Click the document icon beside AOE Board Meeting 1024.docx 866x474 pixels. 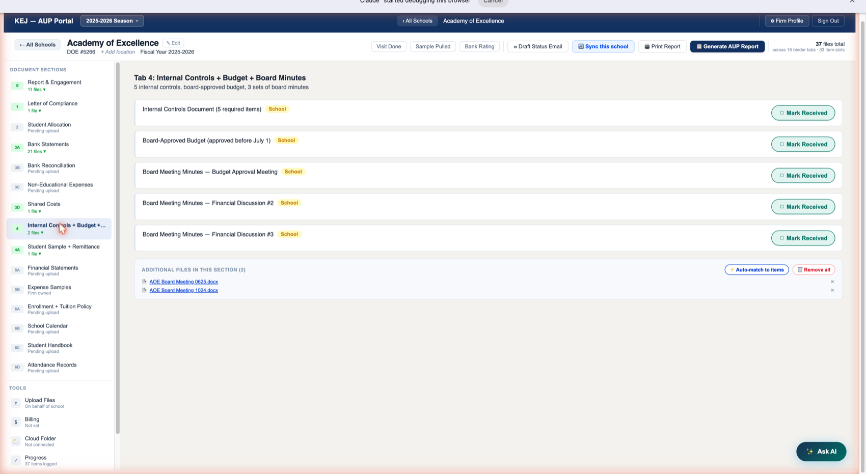pos(144,290)
